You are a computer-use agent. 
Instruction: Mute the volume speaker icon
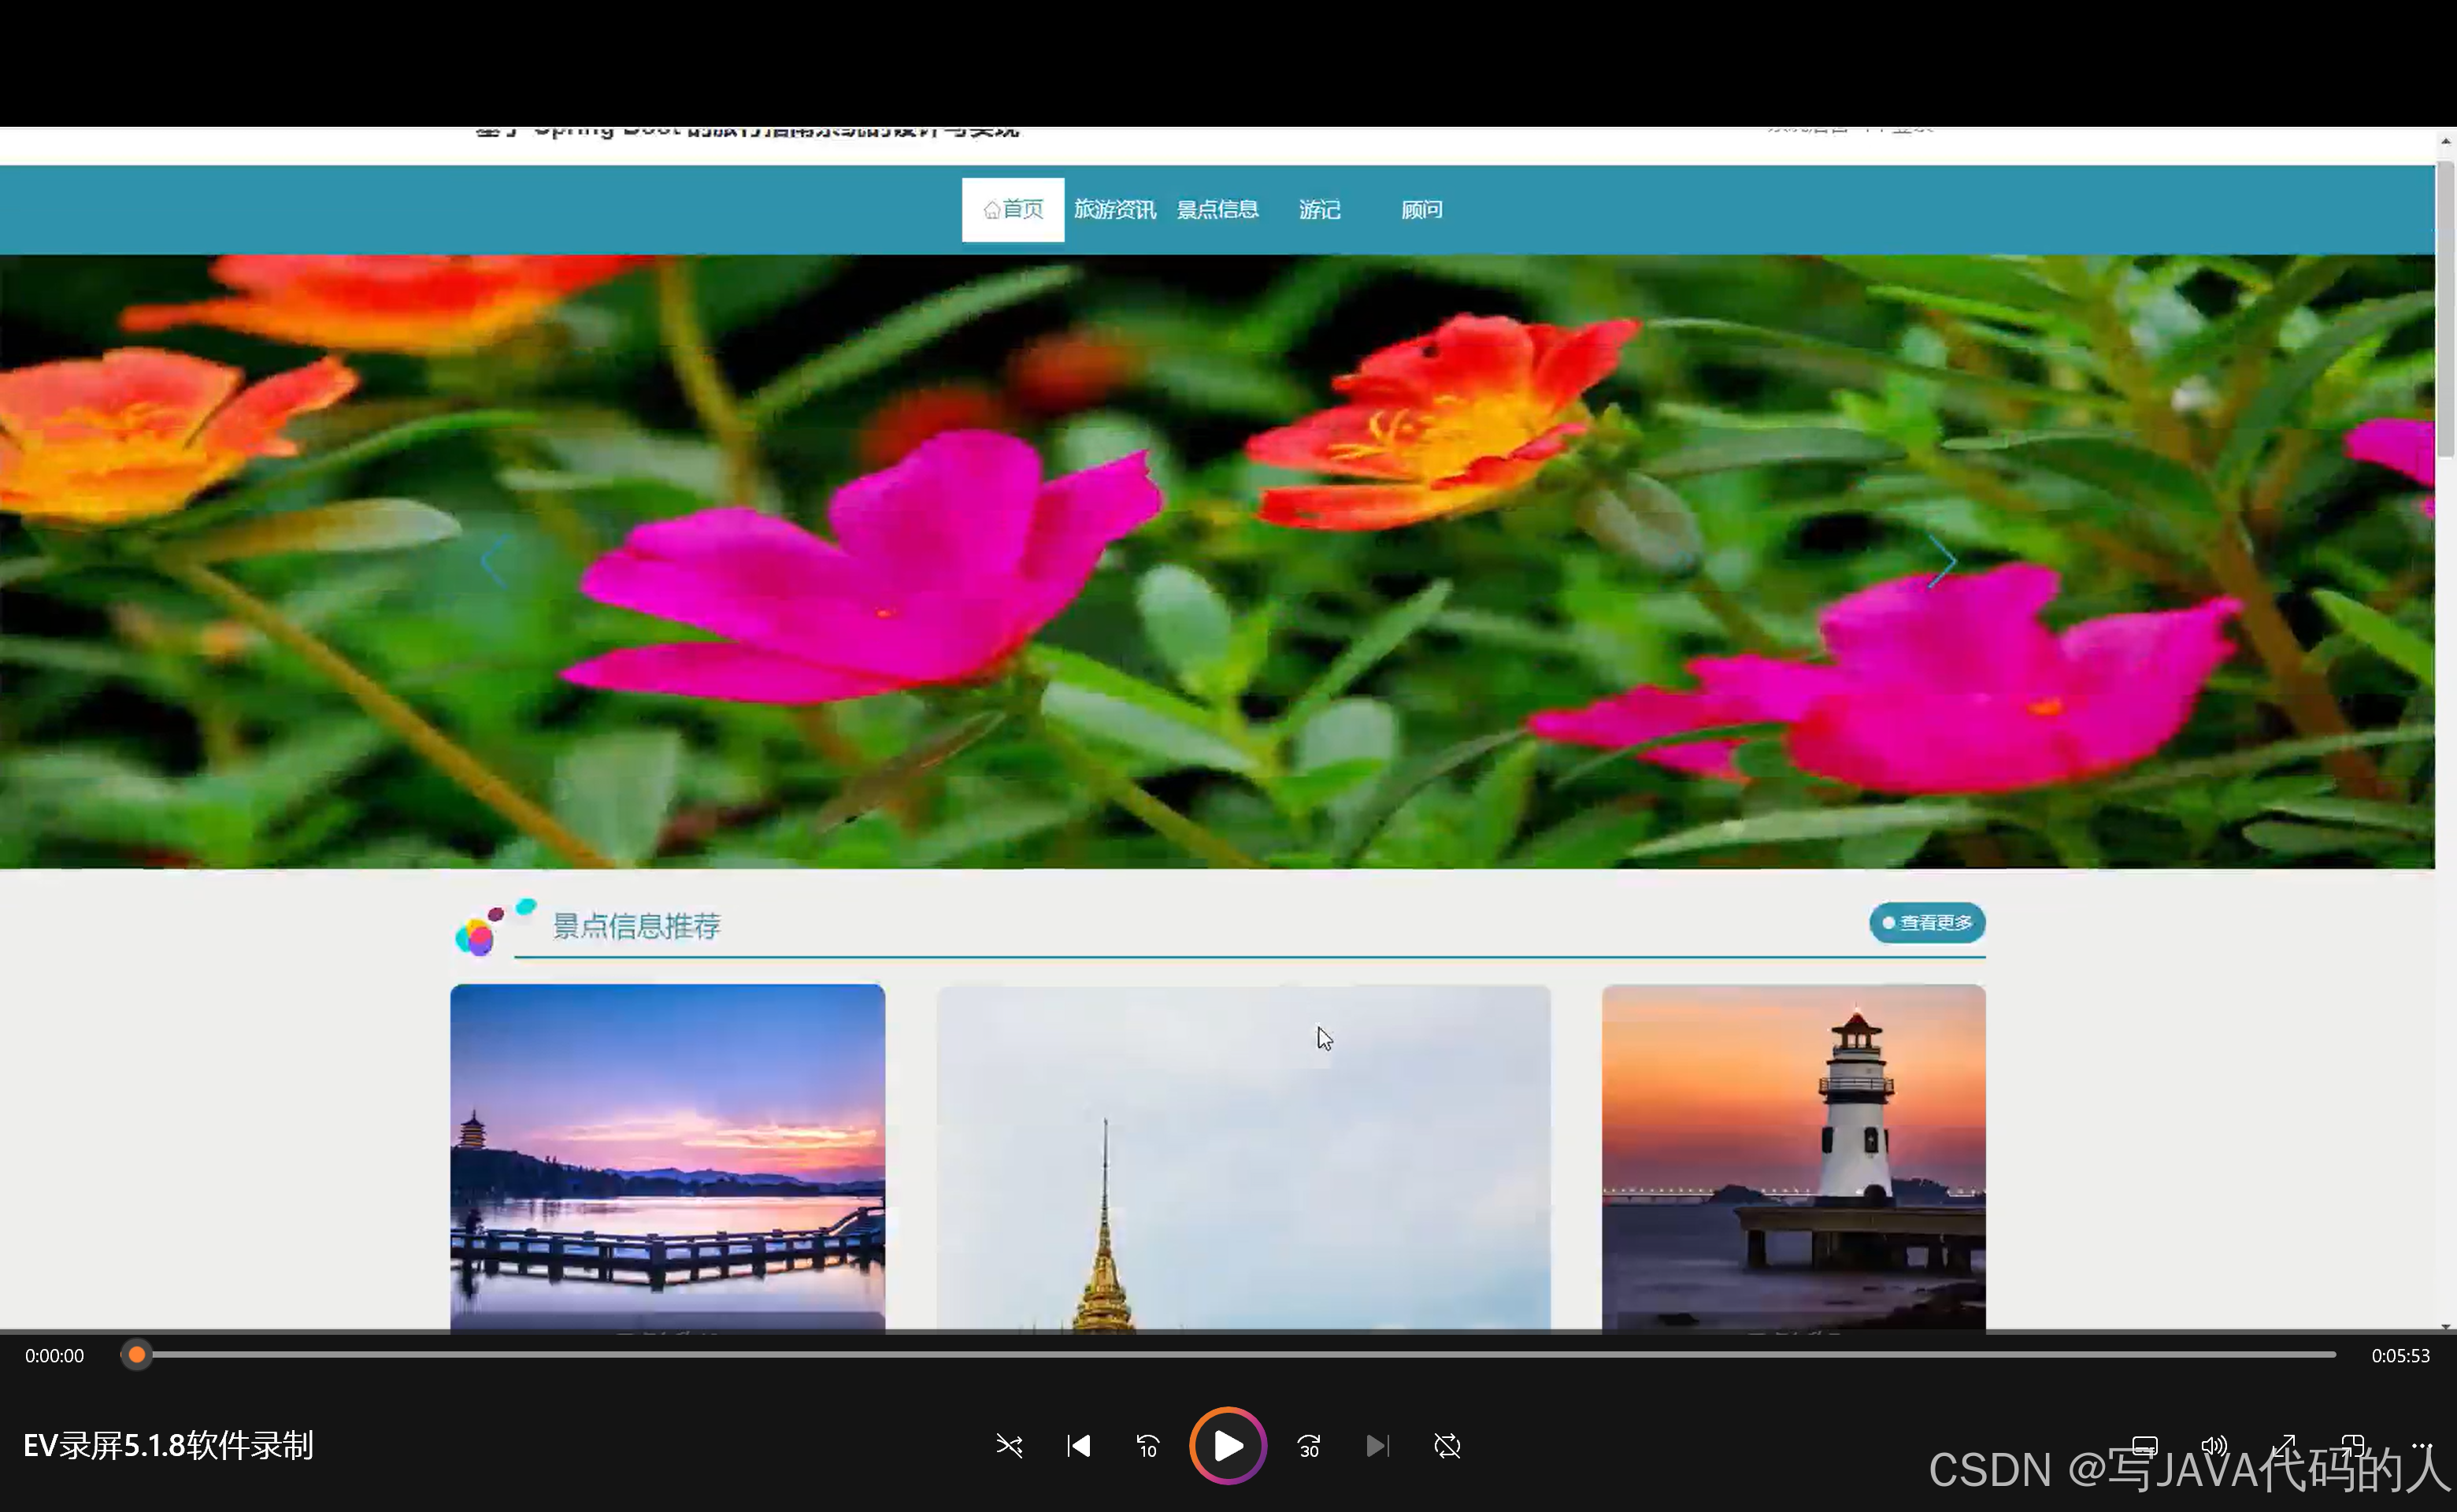click(x=2213, y=1446)
